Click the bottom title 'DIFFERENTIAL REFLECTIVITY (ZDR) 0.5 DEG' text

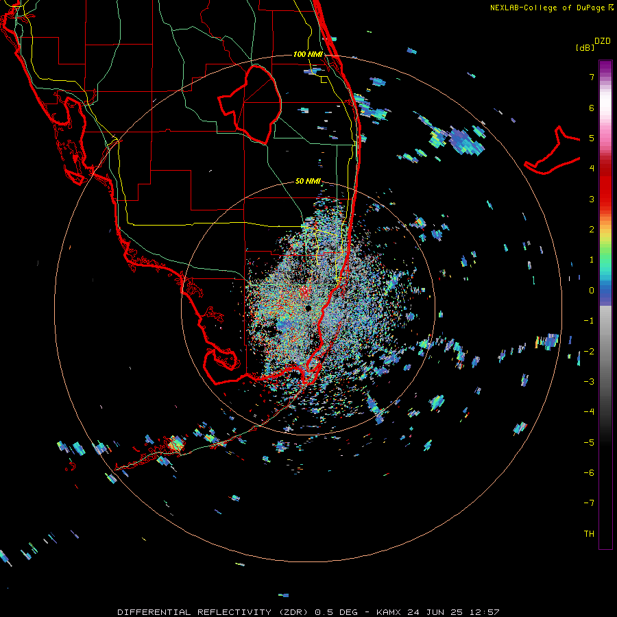coord(238,612)
